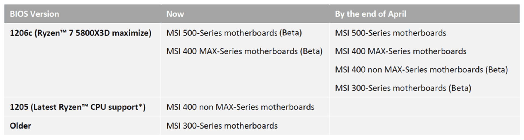Click the (Beta) tag after MSI 300-Series
Image resolution: width=524 pixels, height=140 pixels.
point(460,88)
